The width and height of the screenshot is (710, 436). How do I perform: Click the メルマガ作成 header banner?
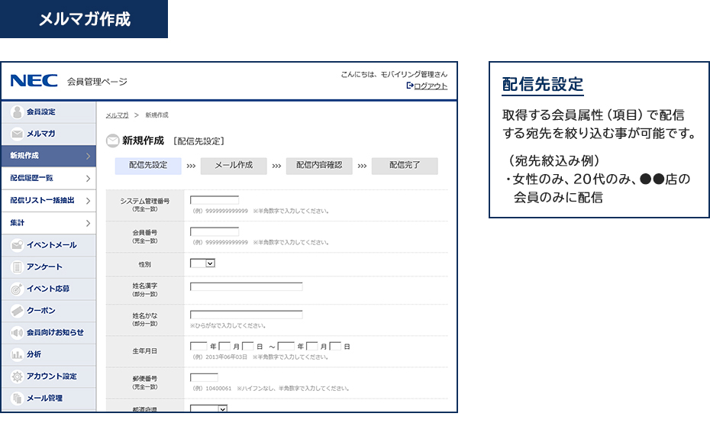(x=84, y=19)
